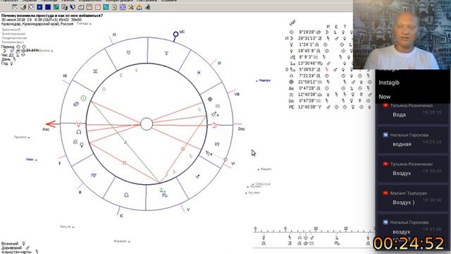Viewport: 451px width, 254px height.
Task: Click the cyan square toolbar icon
Action: click(x=106, y=7)
